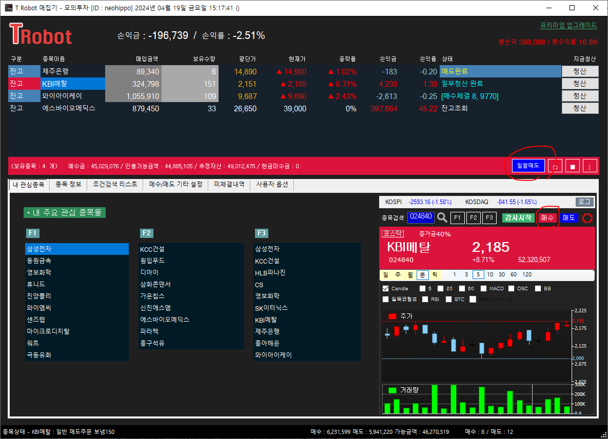Check the OSC indicator box
This screenshot has height=439, width=608.
point(511,288)
